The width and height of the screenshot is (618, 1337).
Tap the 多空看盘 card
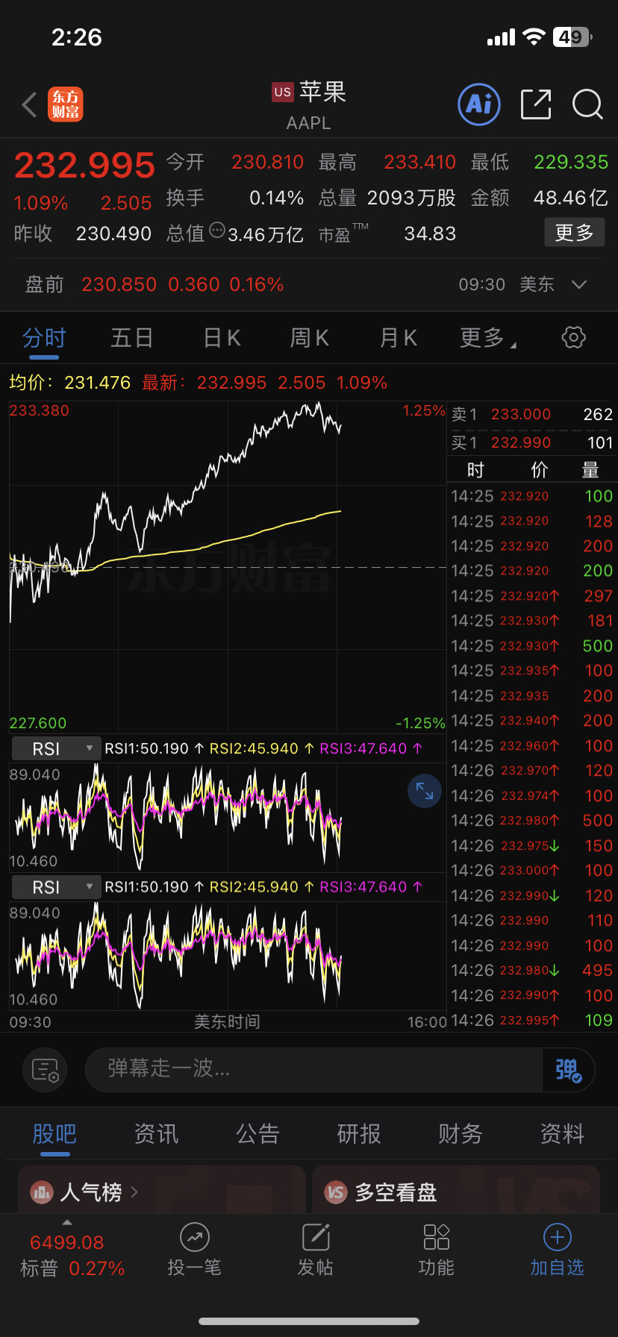coord(456,1191)
